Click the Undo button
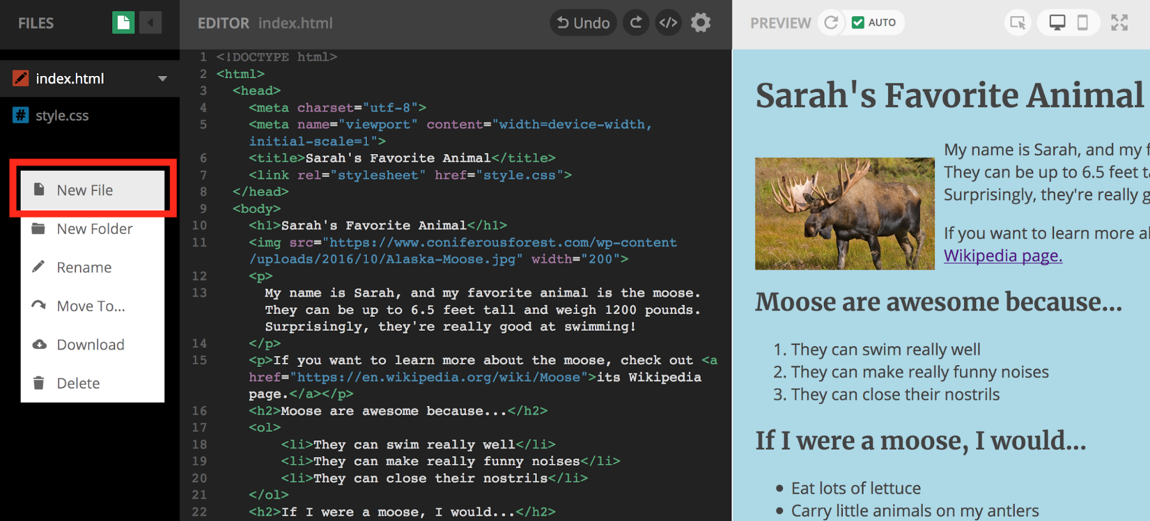 (x=583, y=23)
